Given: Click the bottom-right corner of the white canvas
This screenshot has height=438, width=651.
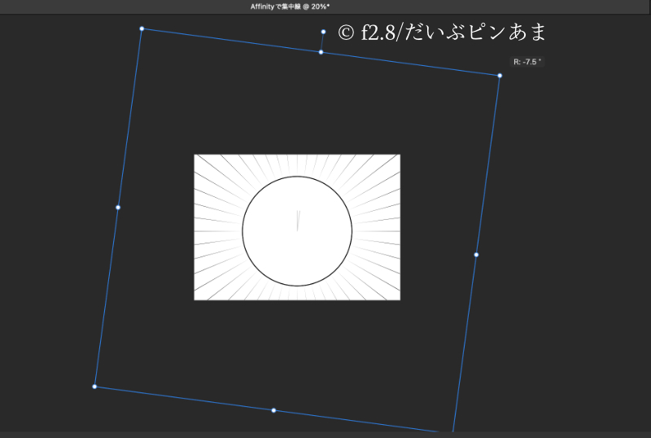Looking at the screenshot, I should (x=399, y=299).
